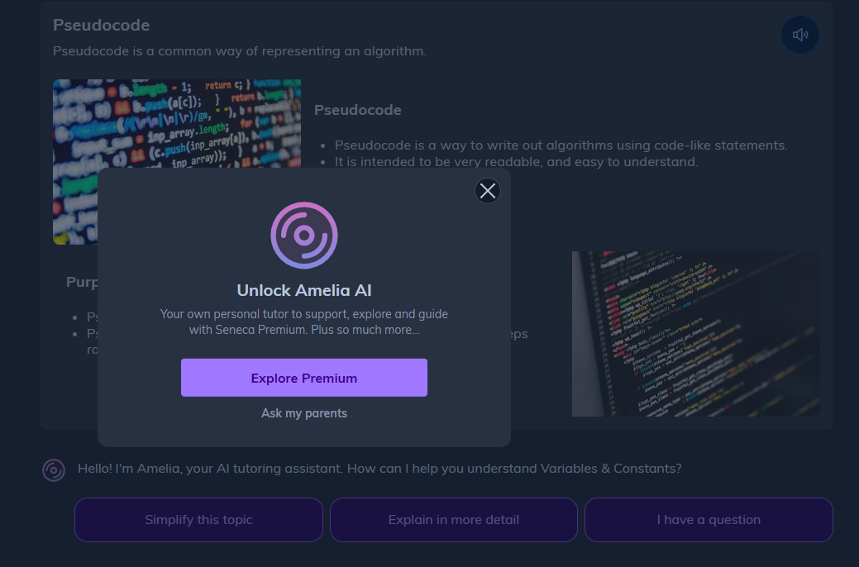859x567 pixels.
Task: Choose Simplify this topic
Action: pyautogui.click(x=198, y=520)
